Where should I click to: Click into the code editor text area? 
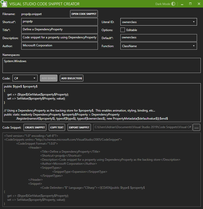pyautogui.click(x=102, y=102)
